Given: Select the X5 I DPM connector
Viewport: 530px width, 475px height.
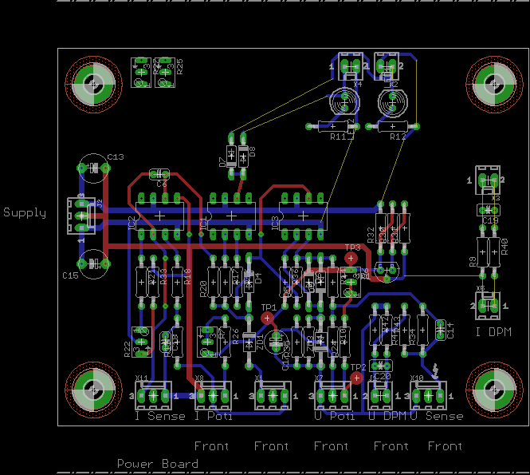Looking at the screenshot, I should pyautogui.click(x=488, y=306).
